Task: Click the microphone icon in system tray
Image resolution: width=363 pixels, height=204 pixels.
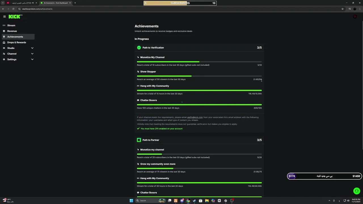Action: tap(334, 201)
